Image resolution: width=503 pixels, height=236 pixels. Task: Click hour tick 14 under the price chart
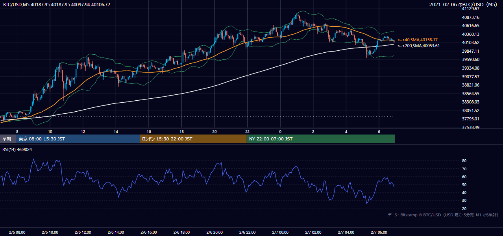[116, 131]
